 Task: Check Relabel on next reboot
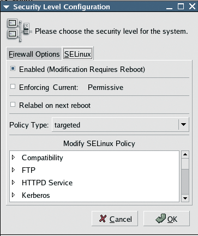coord(13,105)
